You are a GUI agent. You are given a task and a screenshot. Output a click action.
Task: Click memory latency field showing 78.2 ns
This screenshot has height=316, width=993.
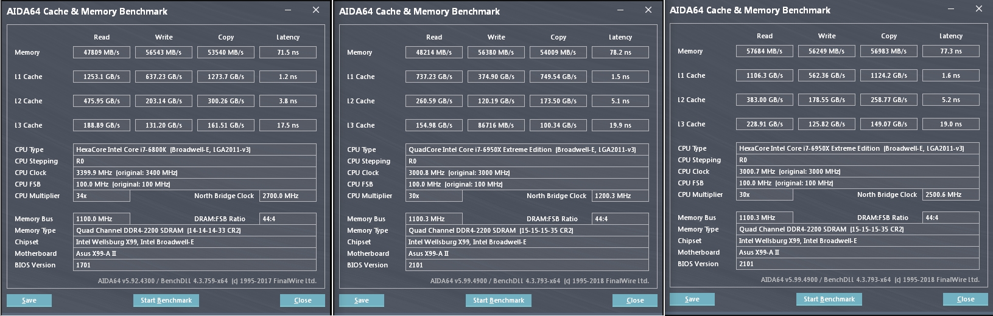(x=620, y=52)
